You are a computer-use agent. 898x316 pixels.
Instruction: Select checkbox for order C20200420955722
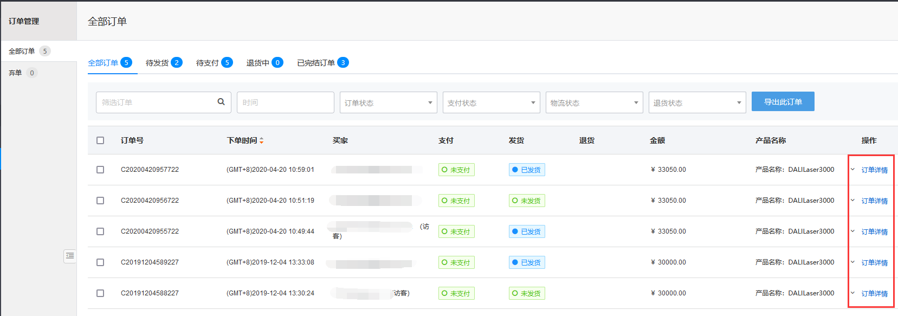(100, 231)
